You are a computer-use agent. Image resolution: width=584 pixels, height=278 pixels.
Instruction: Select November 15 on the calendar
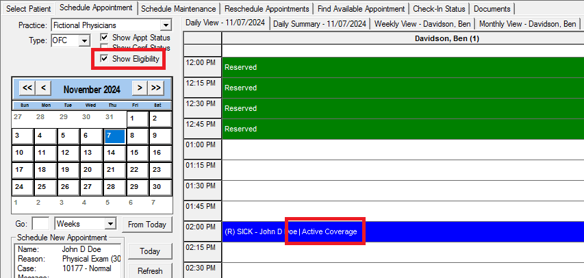click(x=138, y=153)
